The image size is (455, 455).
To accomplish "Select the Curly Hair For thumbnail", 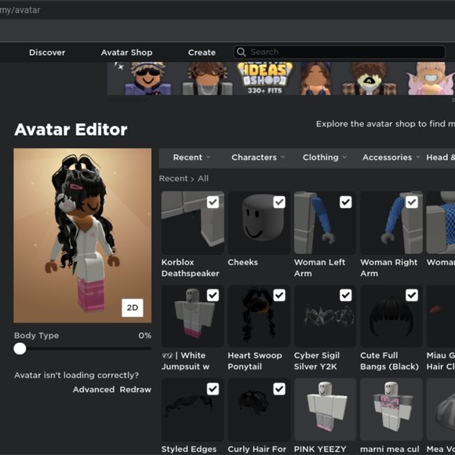I will (259, 409).
